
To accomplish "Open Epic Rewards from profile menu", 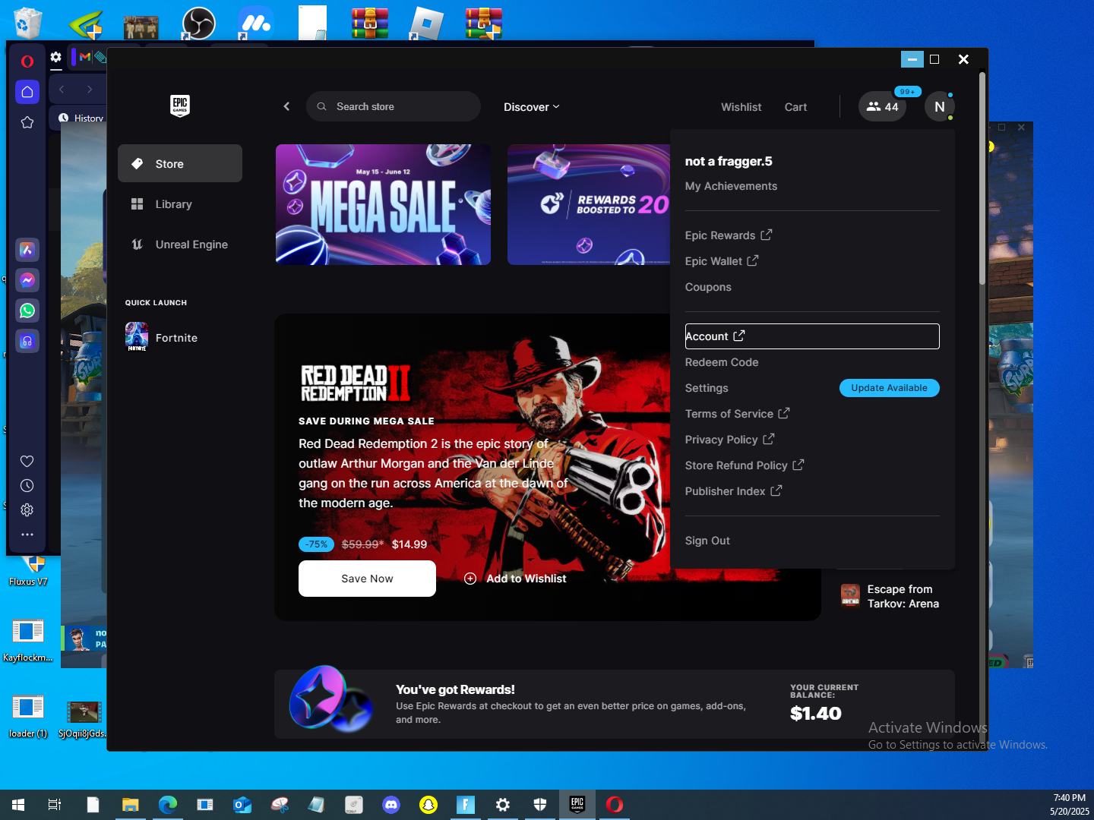I will 728,235.
